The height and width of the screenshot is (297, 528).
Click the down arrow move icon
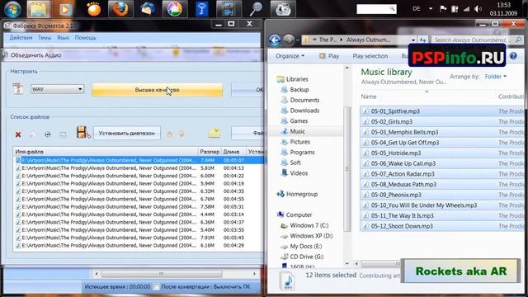181,134
